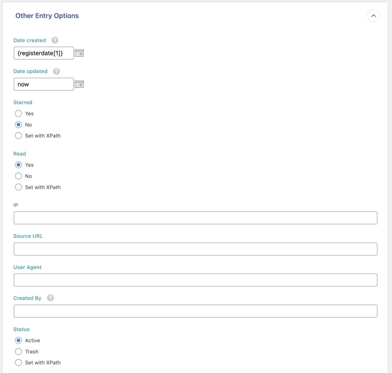Choose Set with XPath under Starred
This screenshot has width=392, height=373.
18,136
